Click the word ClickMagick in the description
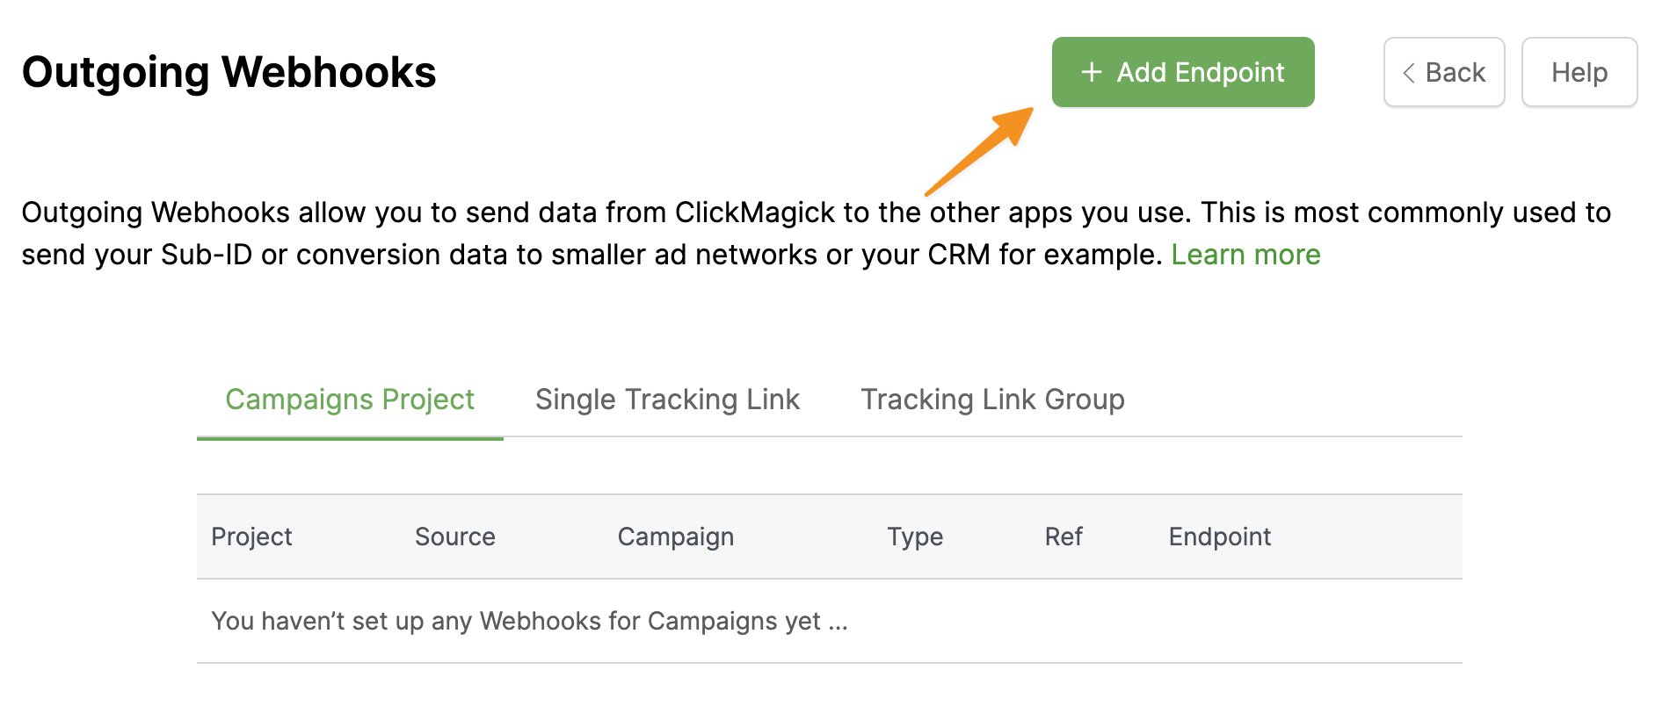 coord(754,213)
